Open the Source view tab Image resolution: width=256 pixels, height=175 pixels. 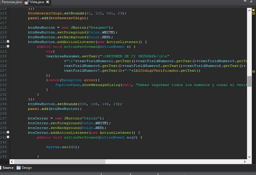click(8, 168)
